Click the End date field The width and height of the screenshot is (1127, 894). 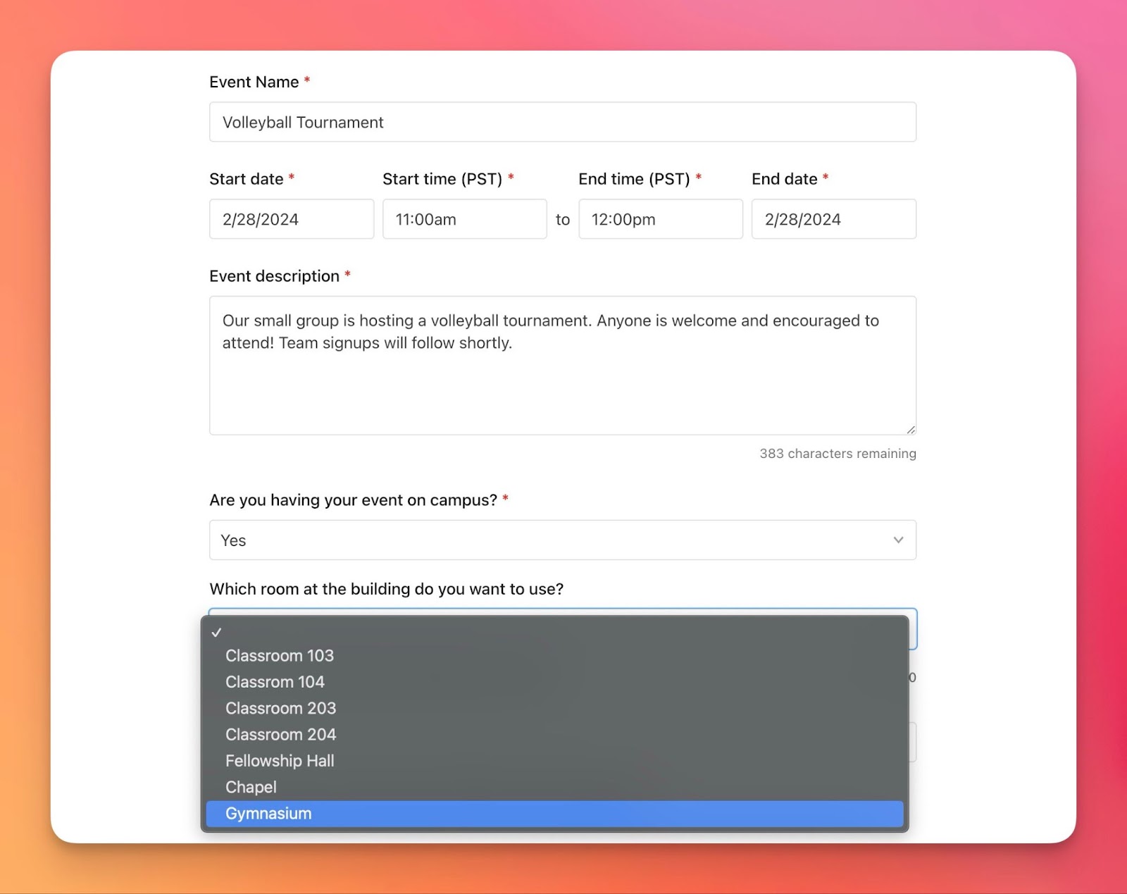(x=833, y=219)
